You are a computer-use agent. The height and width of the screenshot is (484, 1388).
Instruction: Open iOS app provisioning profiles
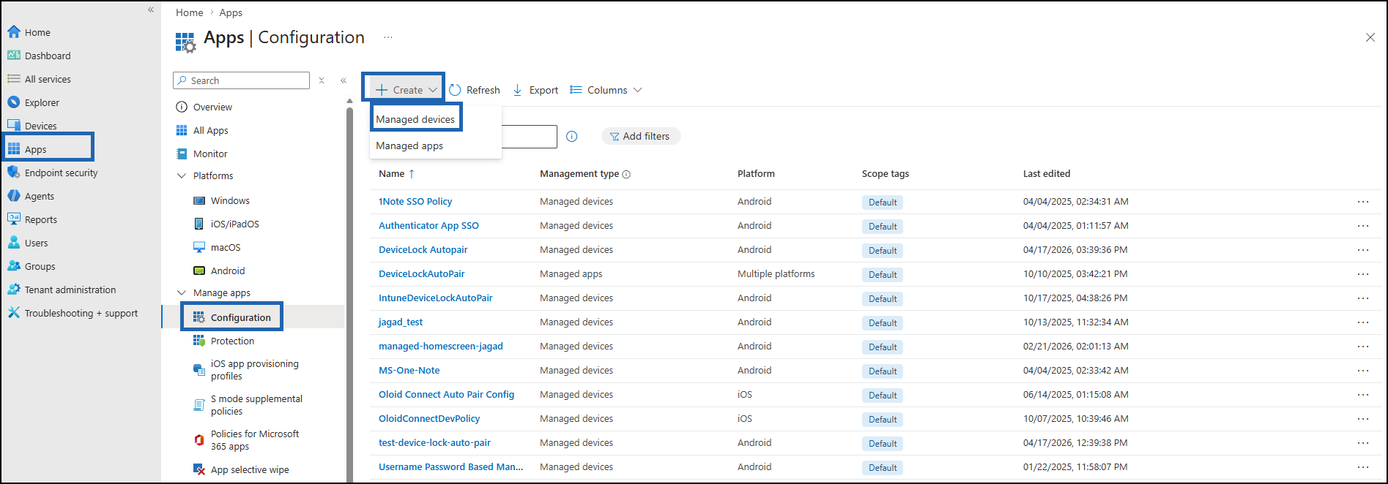(254, 370)
